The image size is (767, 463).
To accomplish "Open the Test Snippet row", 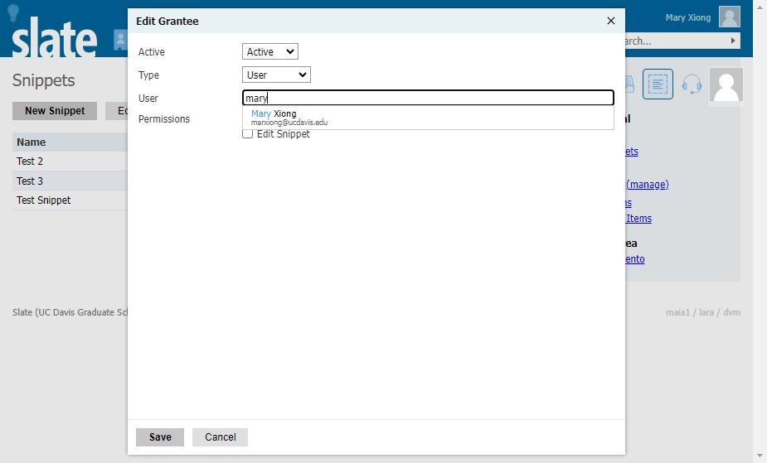I will [70, 200].
